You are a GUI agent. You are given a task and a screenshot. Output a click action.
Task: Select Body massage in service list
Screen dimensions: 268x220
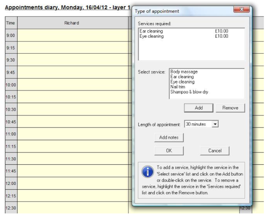tap(184, 72)
